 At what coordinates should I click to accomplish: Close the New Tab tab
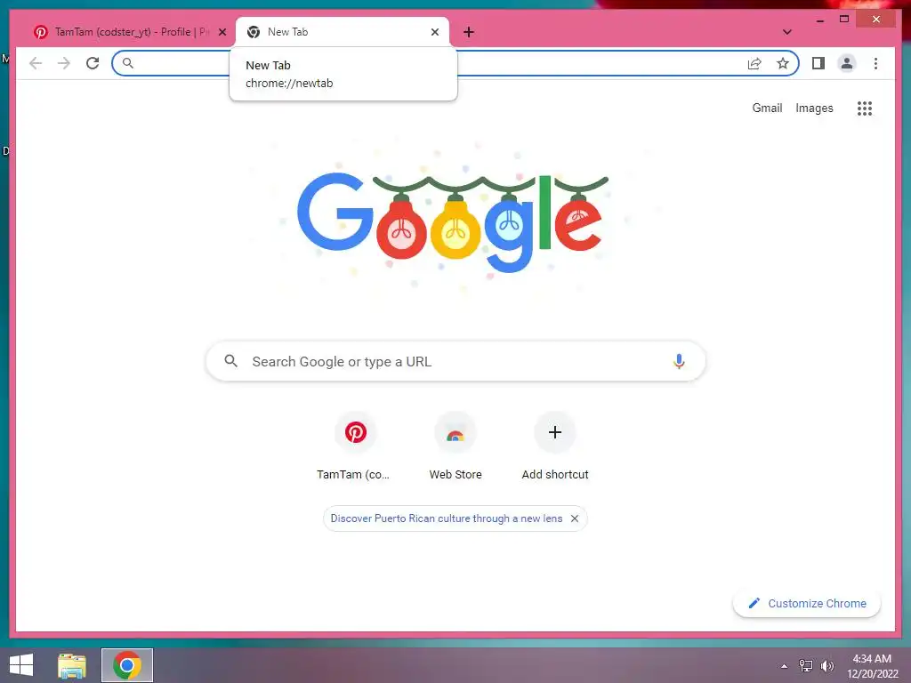(434, 32)
